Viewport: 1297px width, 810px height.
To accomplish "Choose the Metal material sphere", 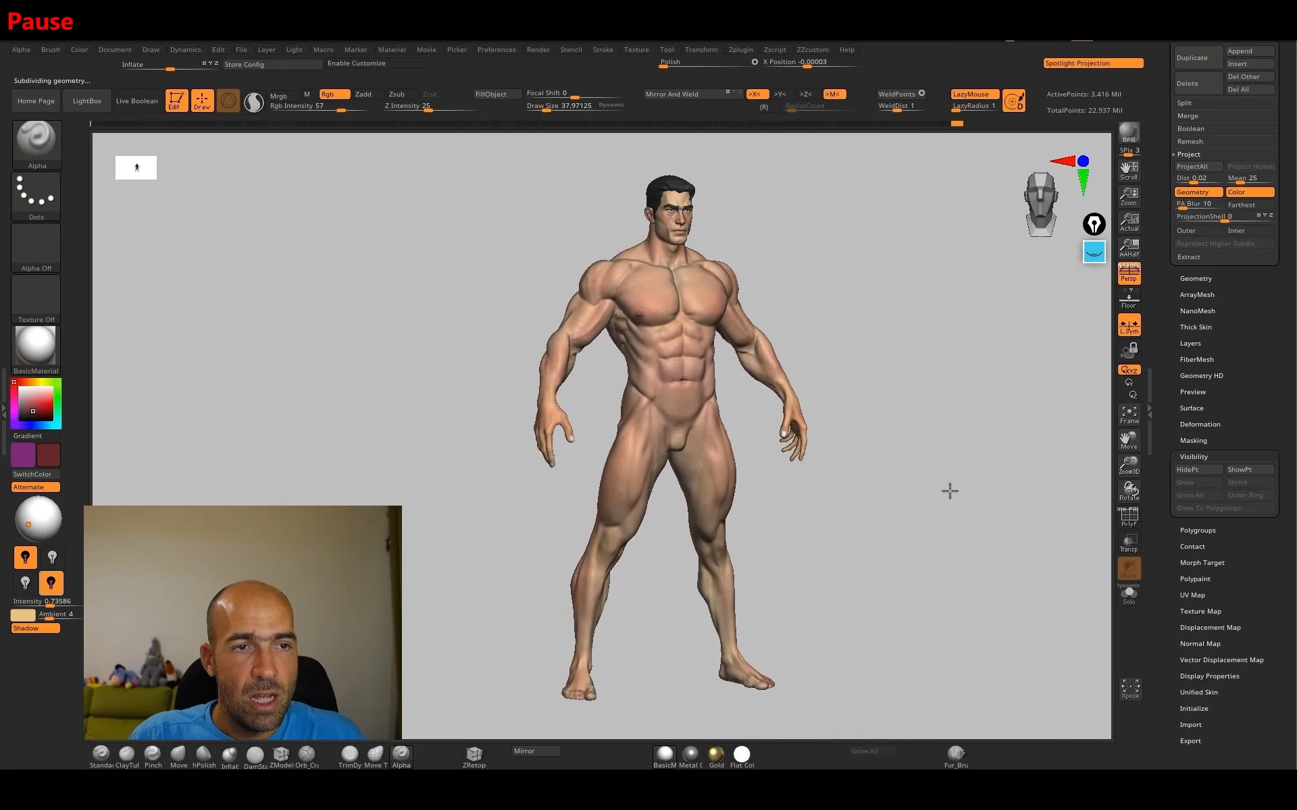I will tap(690, 757).
